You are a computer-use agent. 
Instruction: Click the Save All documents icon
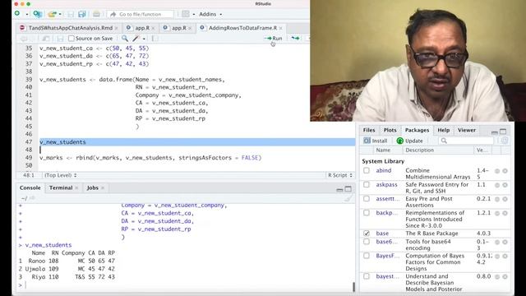[81, 14]
